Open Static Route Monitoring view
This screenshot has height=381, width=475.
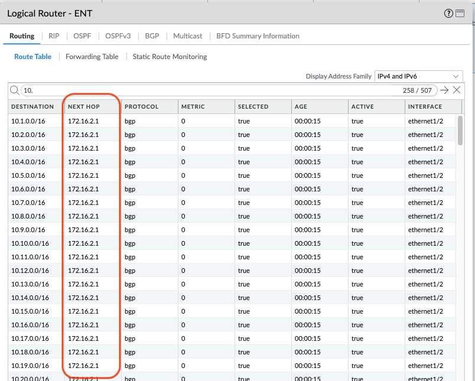click(x=170, y=57)
